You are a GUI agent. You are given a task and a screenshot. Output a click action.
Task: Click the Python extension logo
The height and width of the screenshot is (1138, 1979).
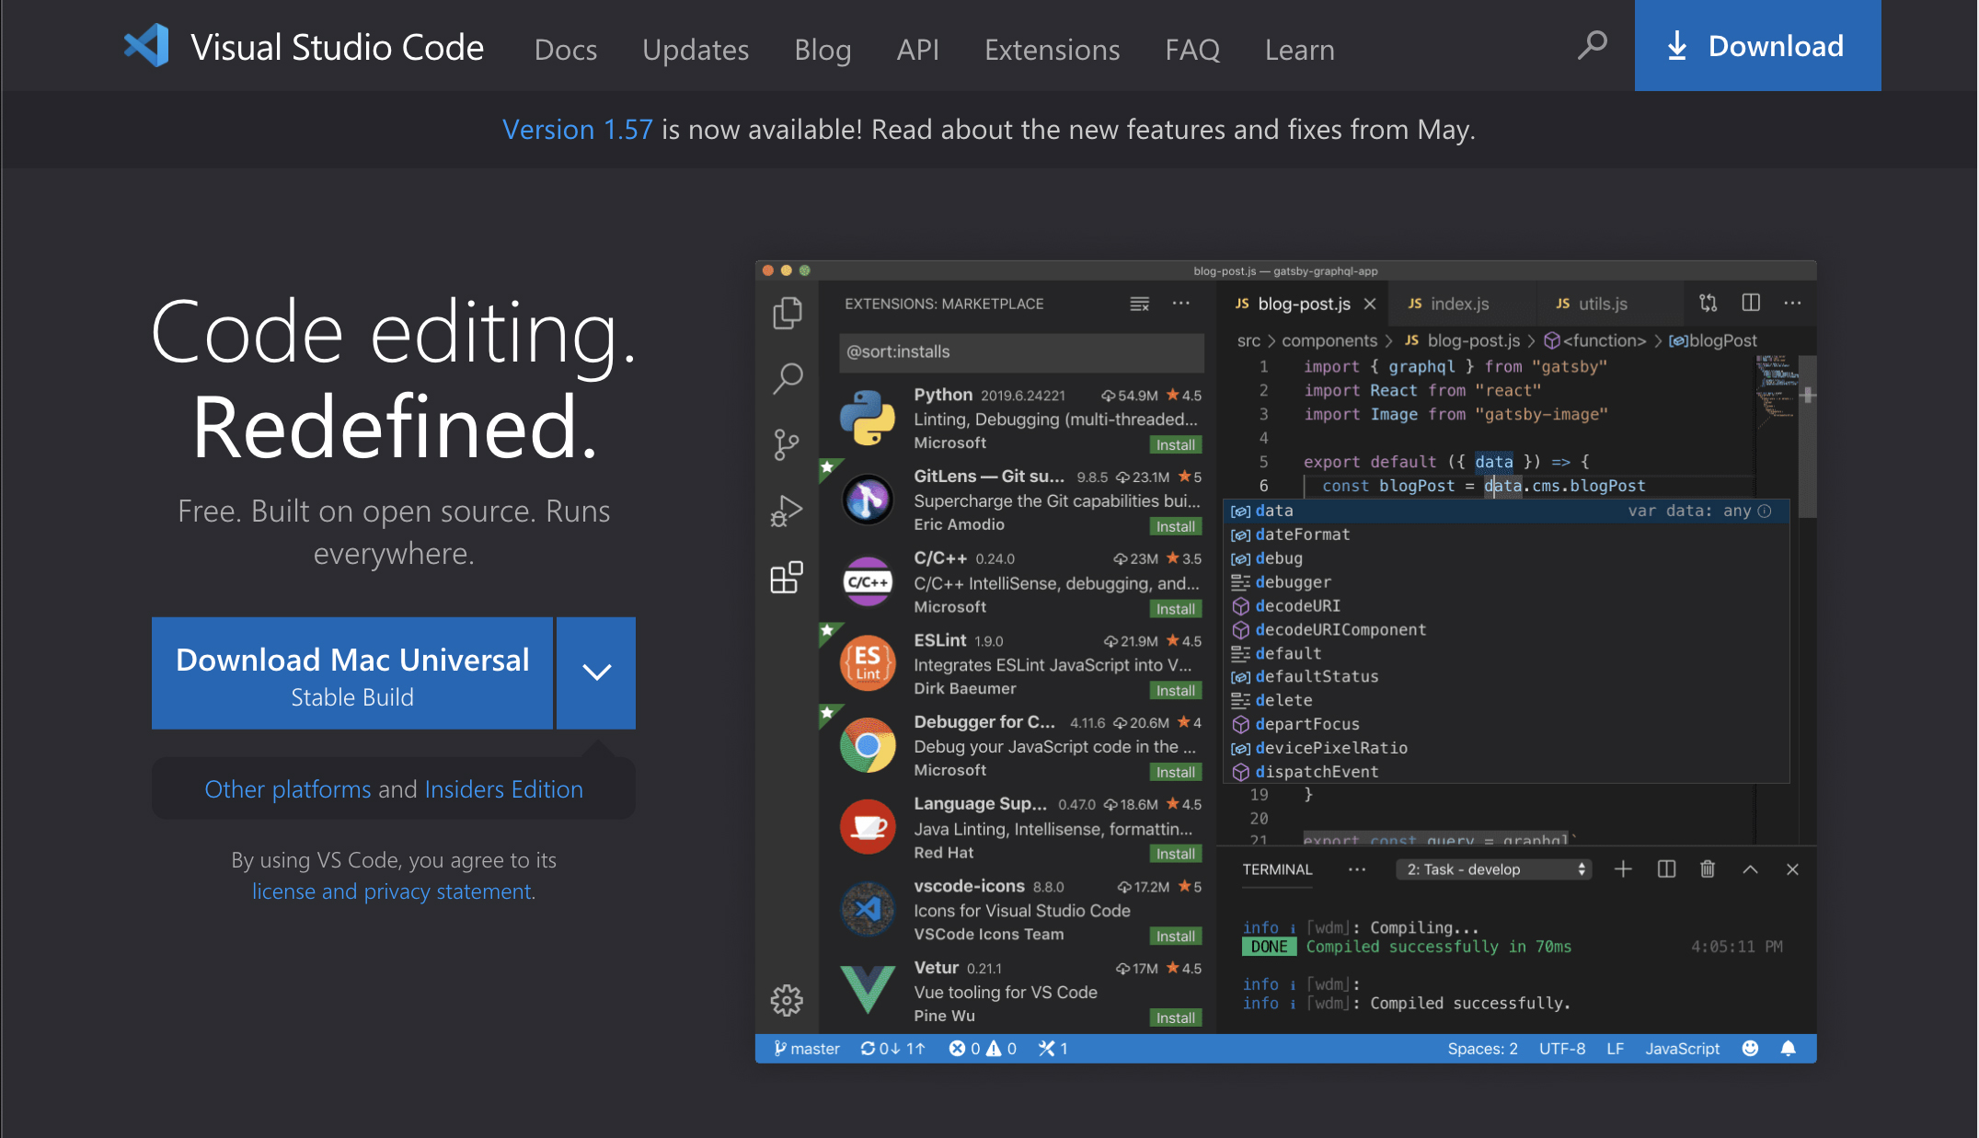[868, 418]
